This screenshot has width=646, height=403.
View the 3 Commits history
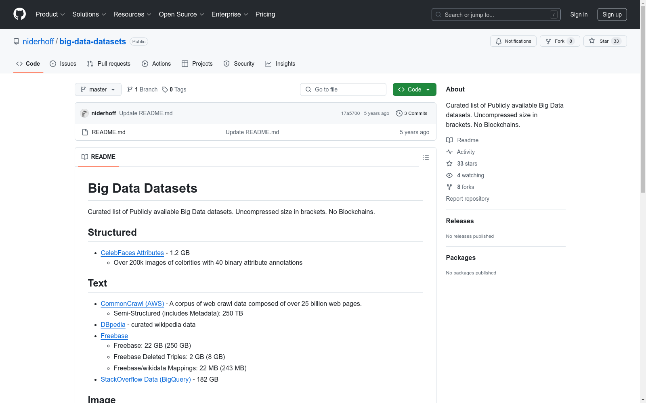(412, 113)
